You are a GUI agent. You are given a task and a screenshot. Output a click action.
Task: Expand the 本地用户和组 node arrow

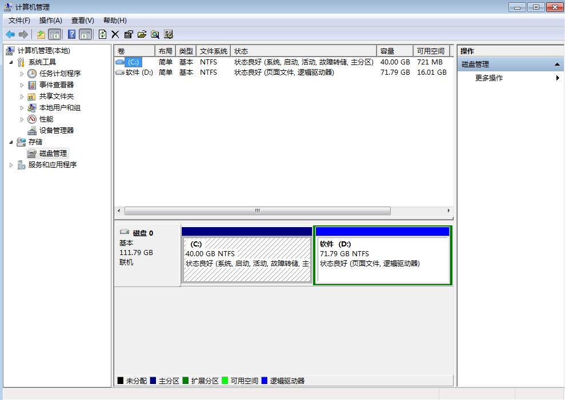(x=22, y=108)
